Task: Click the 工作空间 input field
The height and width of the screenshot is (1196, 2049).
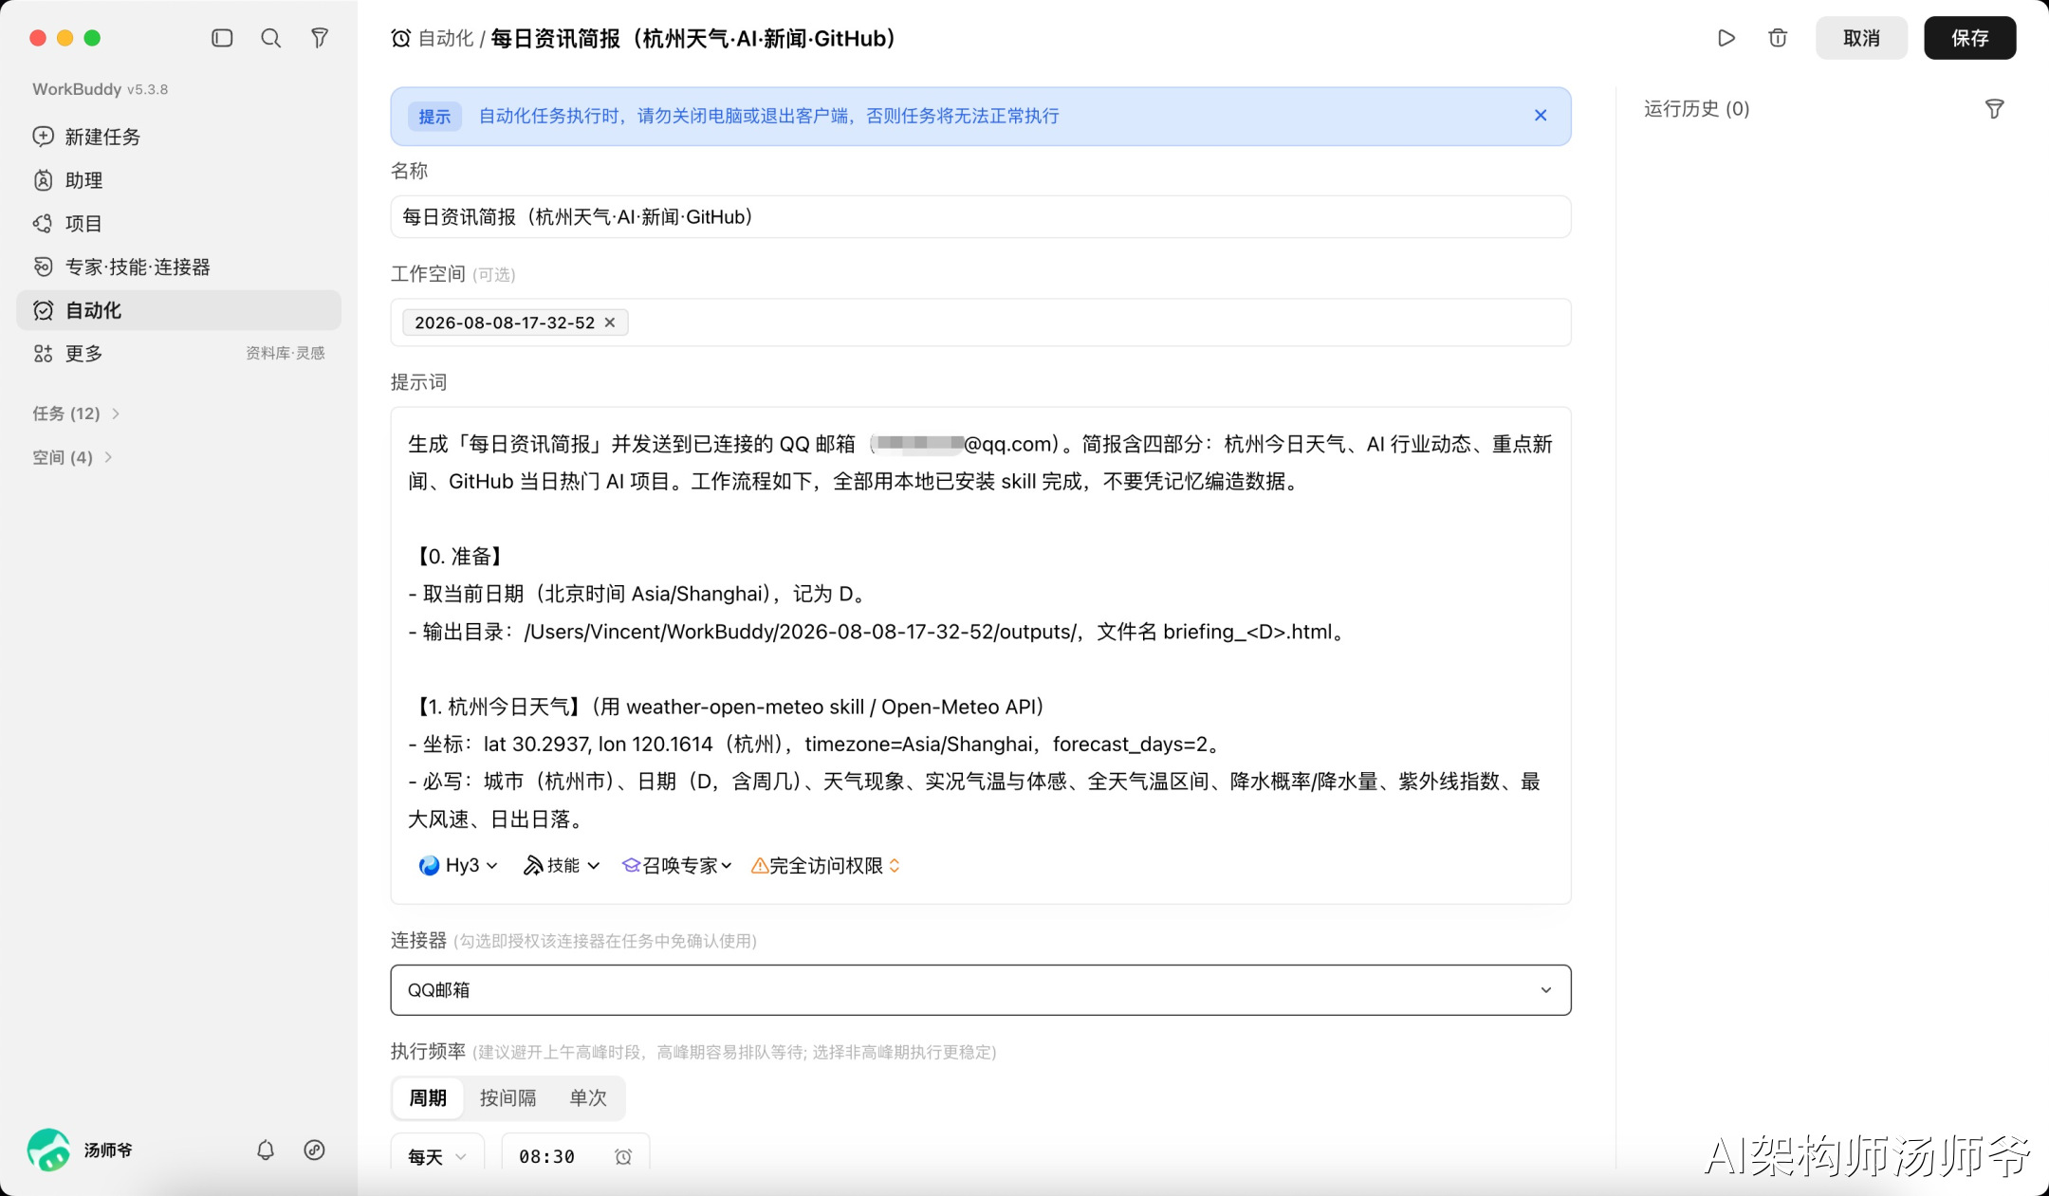Action: 980,322
